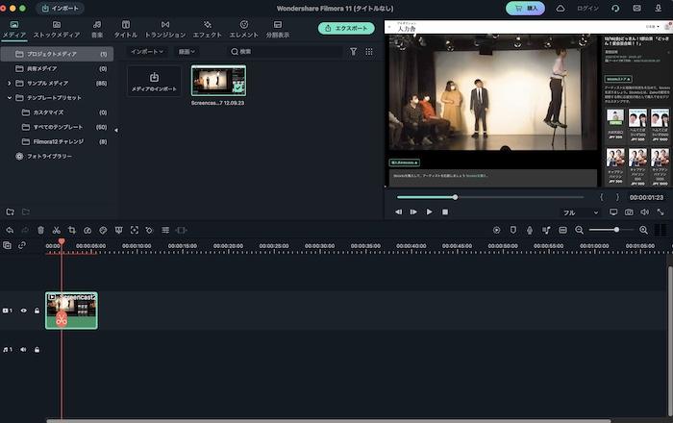Add a new folder icon
Image resolution: width=673 pixels, height=423 pixels.
[x=11, y=211]
